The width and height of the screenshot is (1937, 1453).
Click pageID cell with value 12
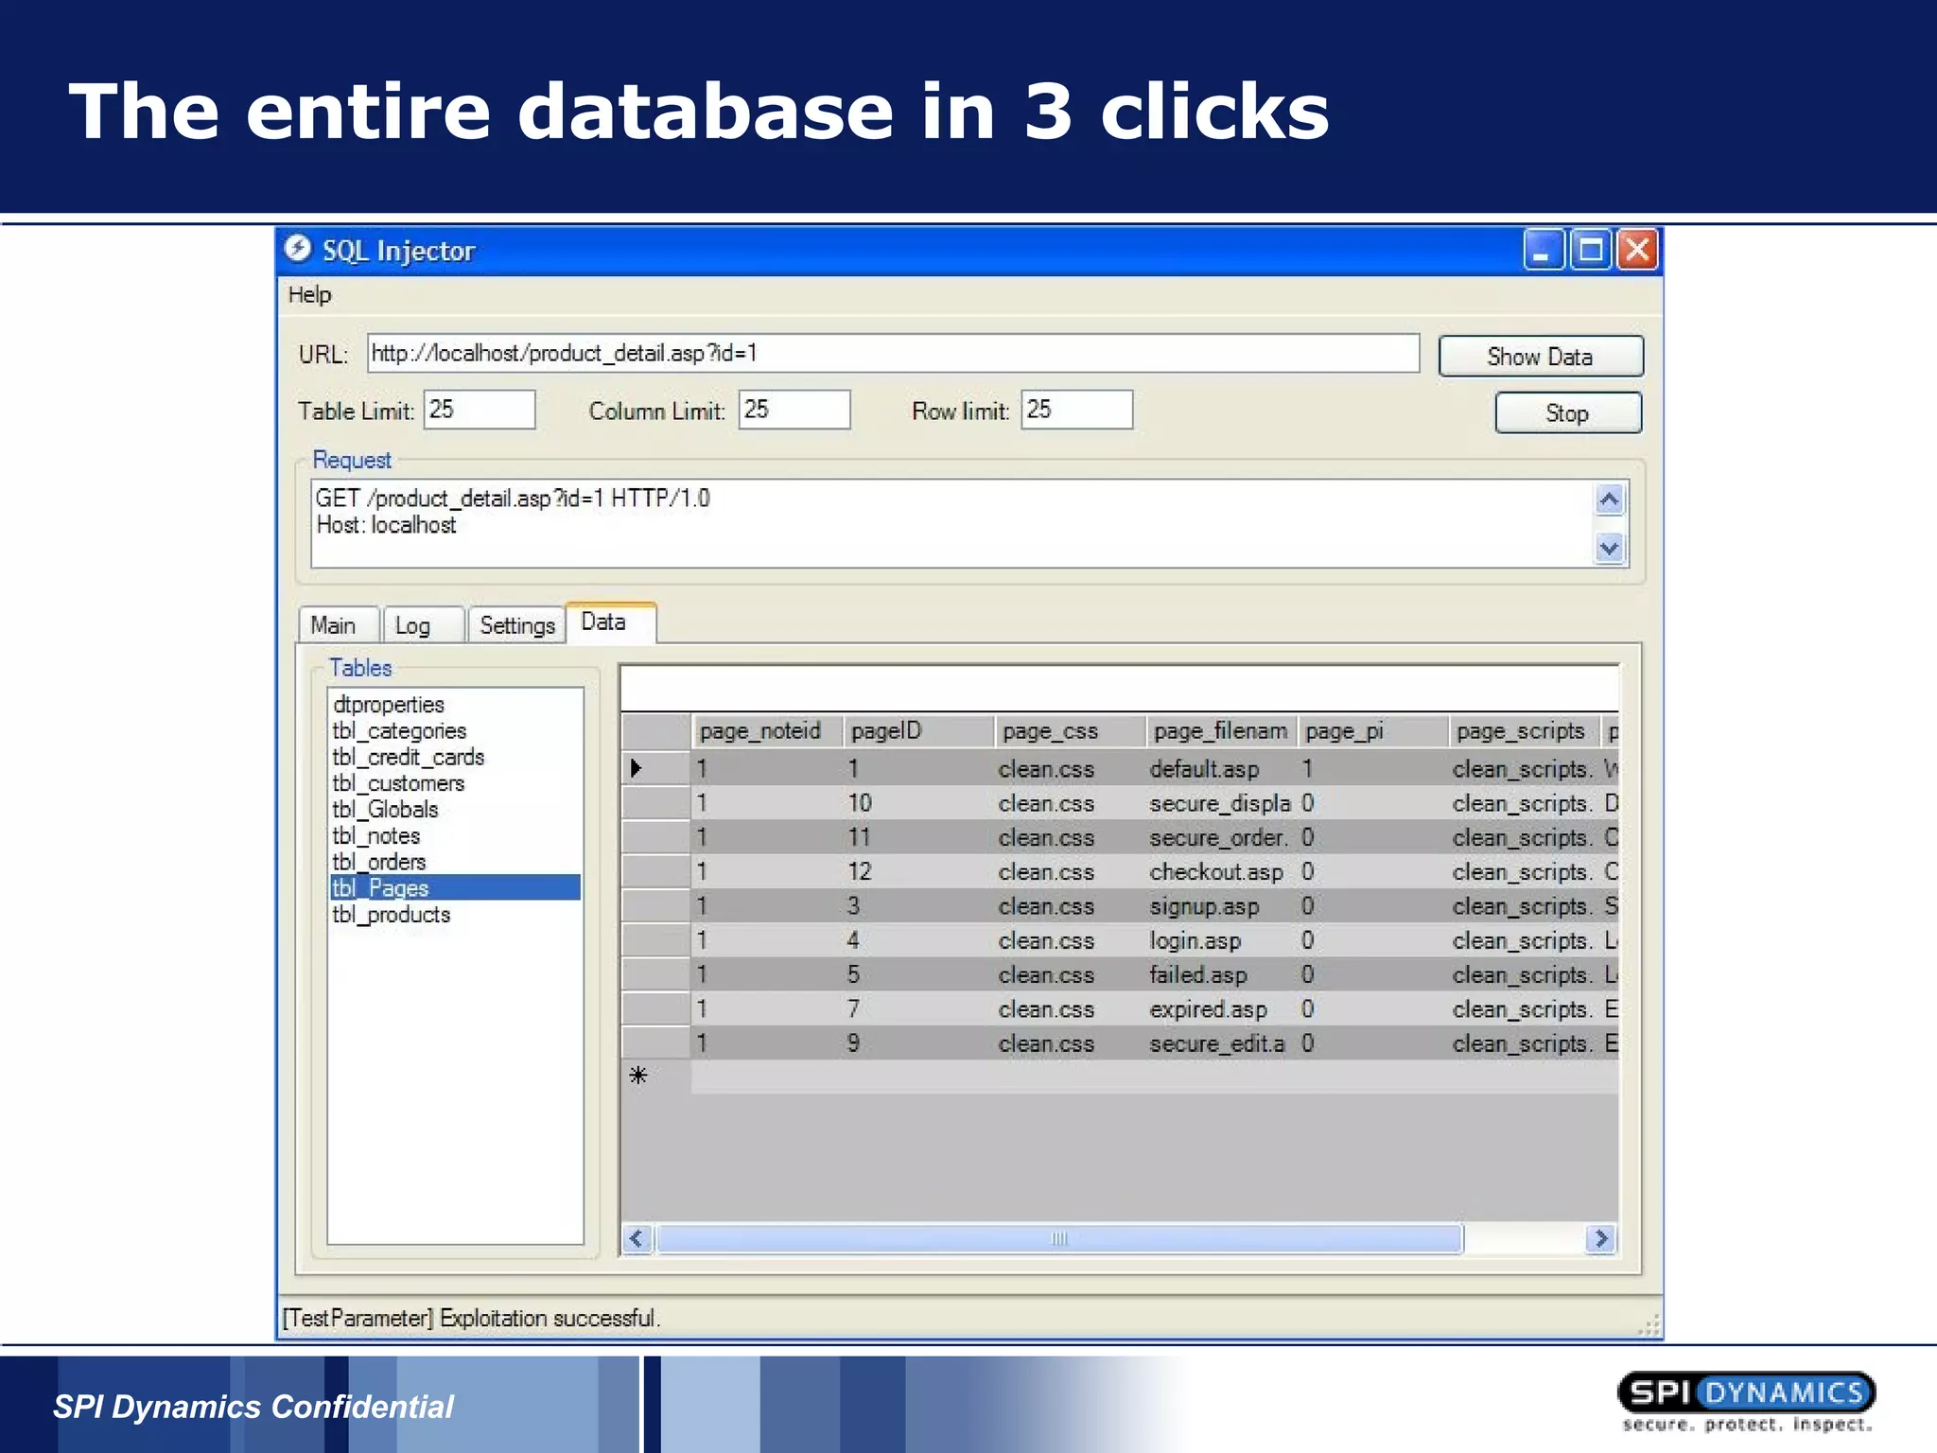click(x=918, y=871)
